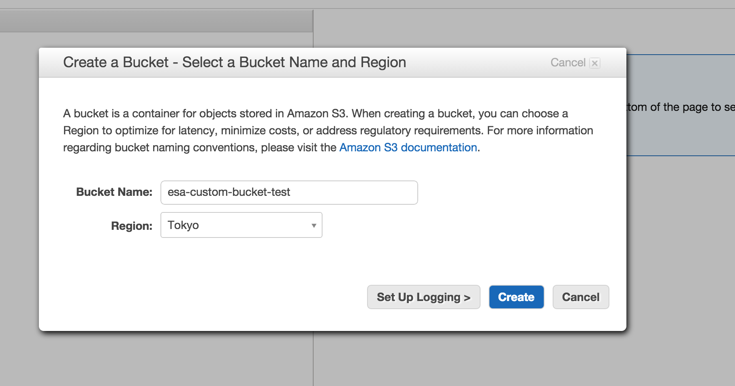Click the Bucket Name label
Viewport: 735px width, 386px height.
pyautogui.click(x=114, y=192)
